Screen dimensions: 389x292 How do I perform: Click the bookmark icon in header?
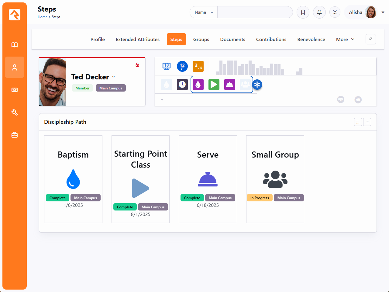click(303, 12)
